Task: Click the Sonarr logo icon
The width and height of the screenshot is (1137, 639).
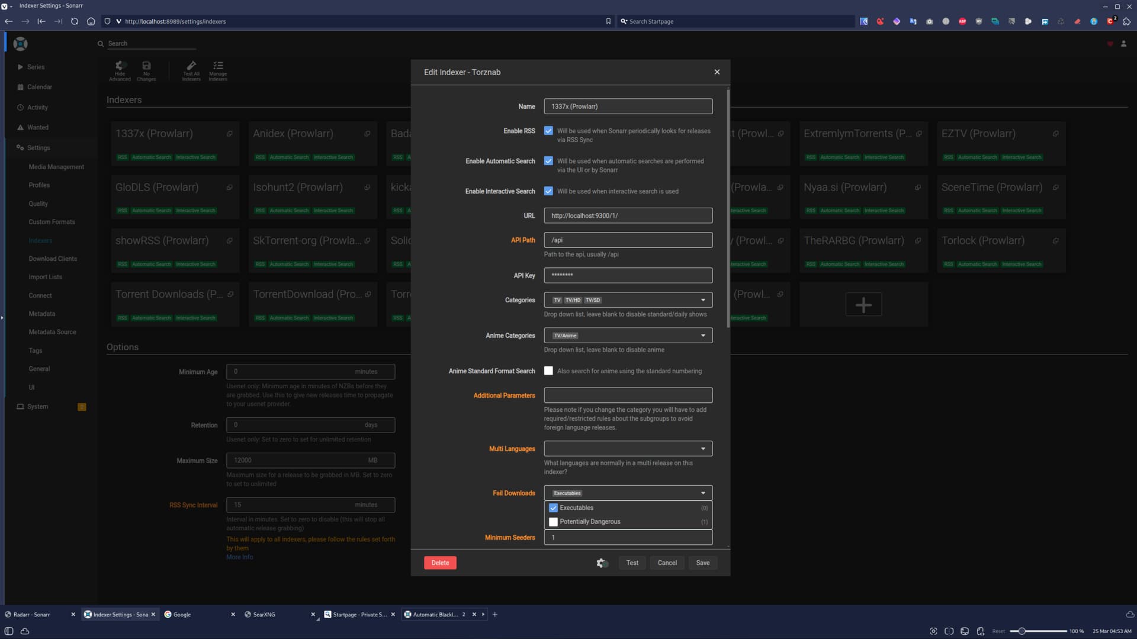Action: [x=20, y=44]
